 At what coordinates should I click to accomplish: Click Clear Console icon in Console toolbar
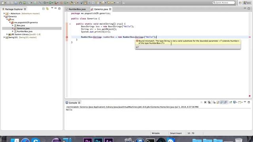coord(214,102)
